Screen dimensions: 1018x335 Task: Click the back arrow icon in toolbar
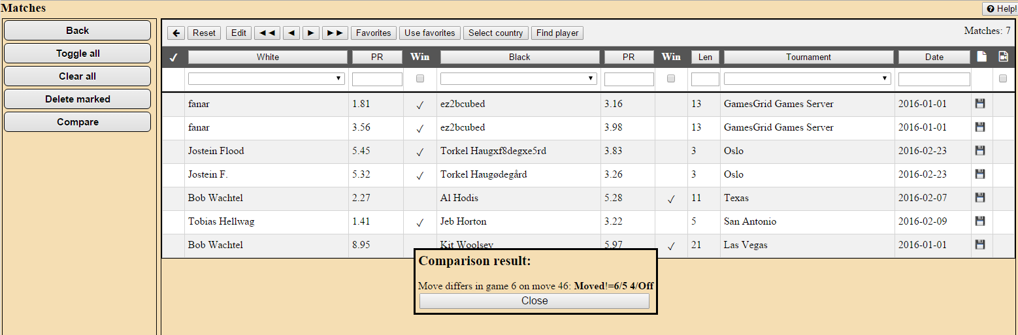coord(176,33)
